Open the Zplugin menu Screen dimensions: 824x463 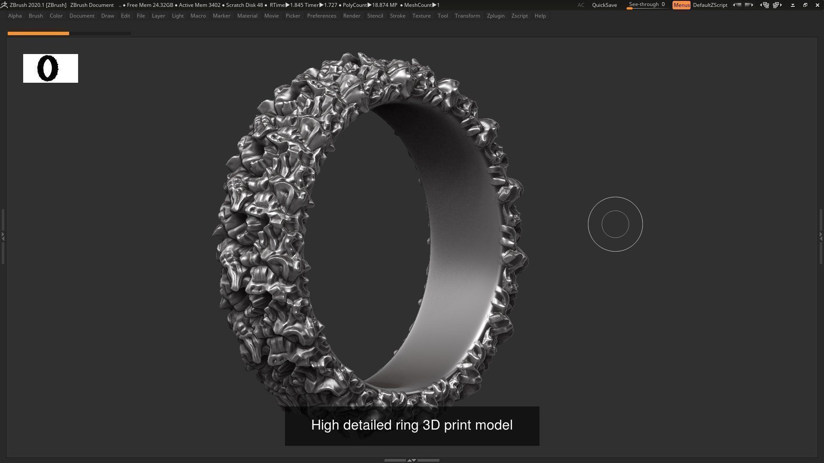[495, 16]
